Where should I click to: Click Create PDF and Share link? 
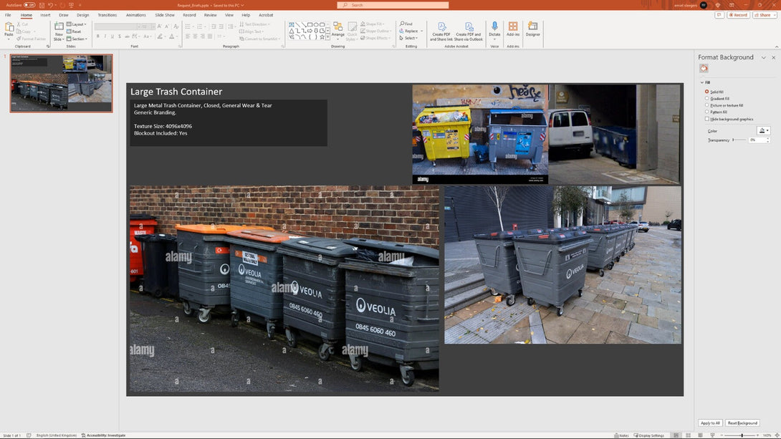click(x=441, y=32)
